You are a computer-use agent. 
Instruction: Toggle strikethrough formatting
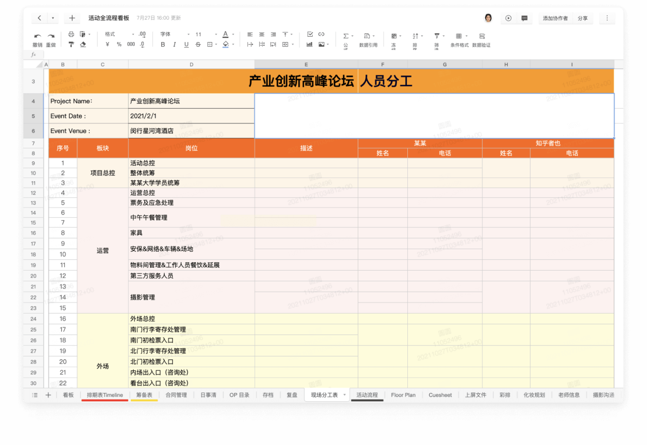tap(198, 44)
